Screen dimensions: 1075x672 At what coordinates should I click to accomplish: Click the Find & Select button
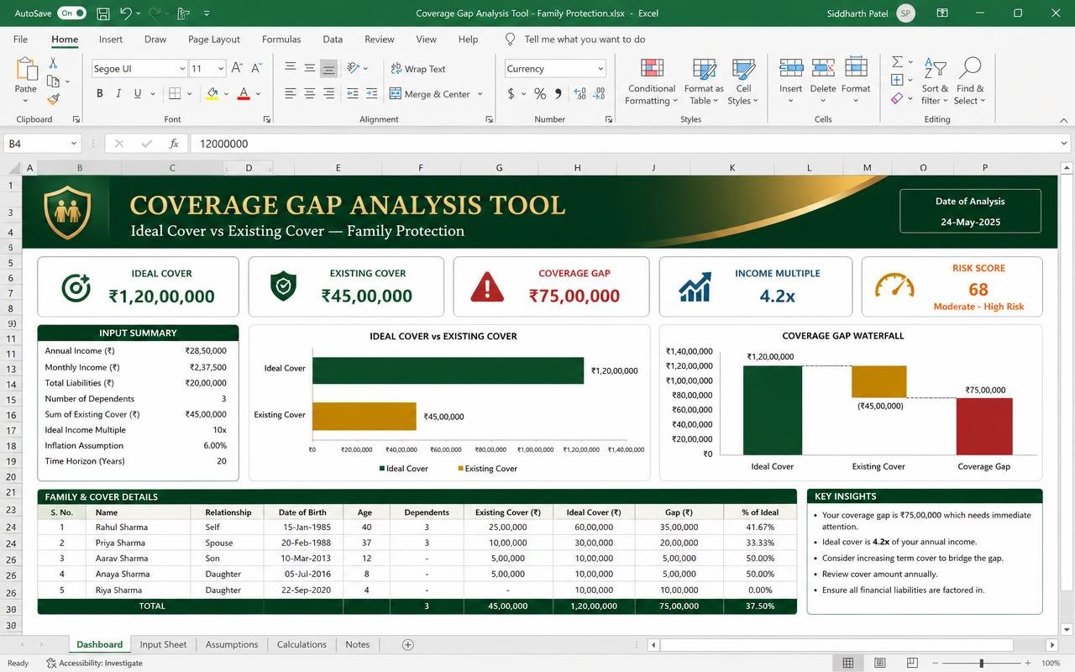[970, 81]
